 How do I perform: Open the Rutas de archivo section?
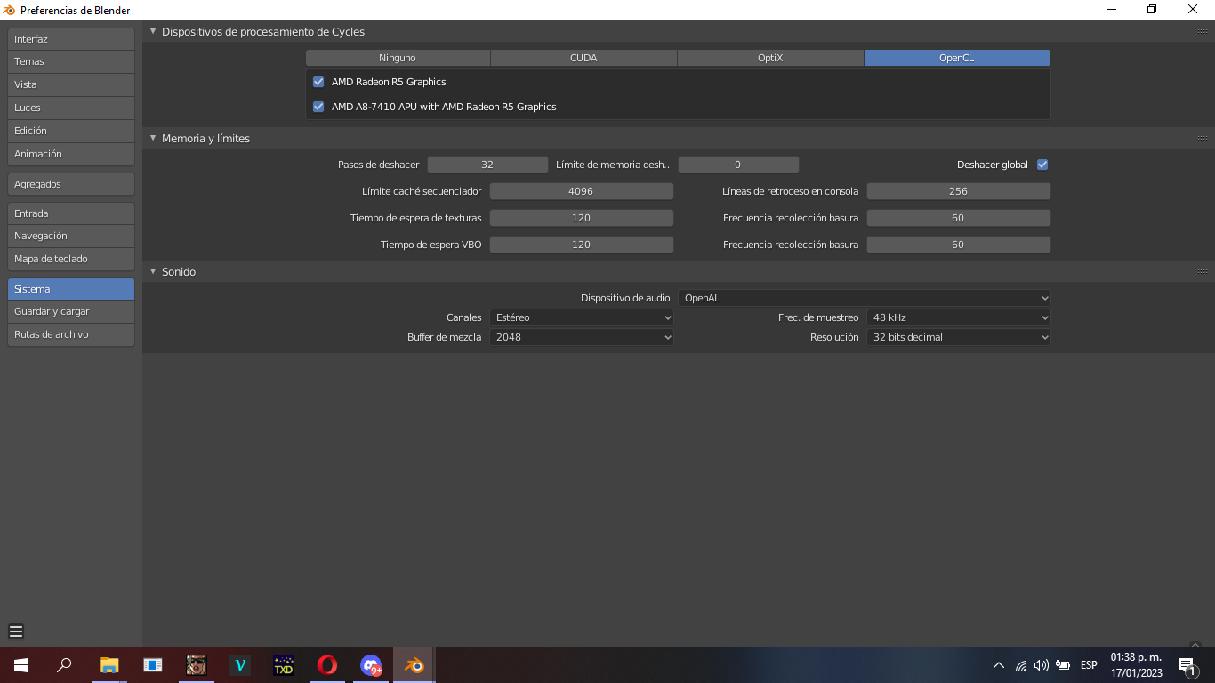(x=71, y=334)
